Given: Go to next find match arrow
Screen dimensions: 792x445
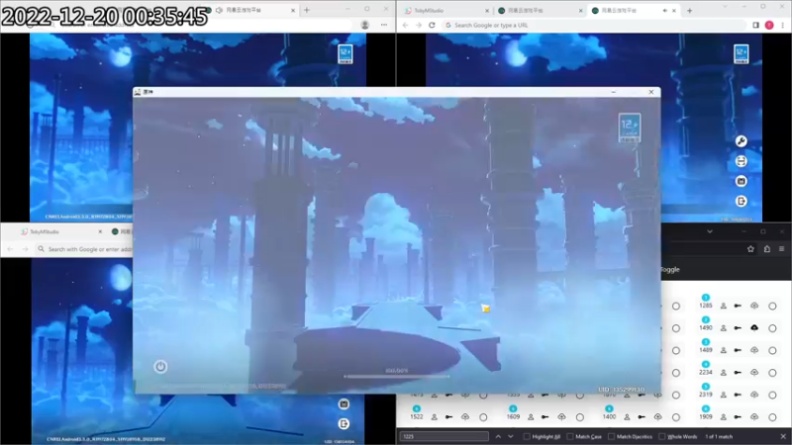Looking at the screenshot, I should click(x=511, y=436).
